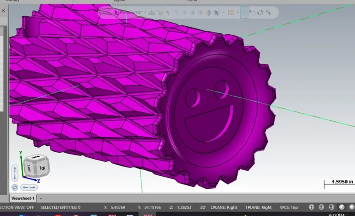The image size is (355, 216).
Task: Add a new viewsheet with plus button
Action: (40, 198)
